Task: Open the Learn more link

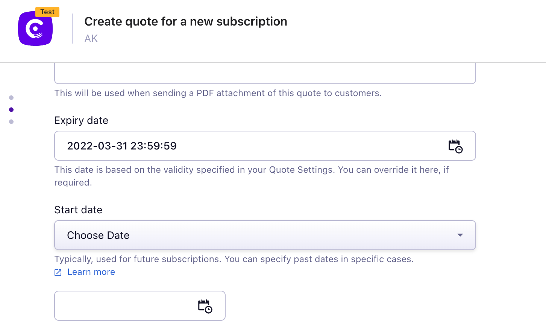Action: tap(91, 272)
